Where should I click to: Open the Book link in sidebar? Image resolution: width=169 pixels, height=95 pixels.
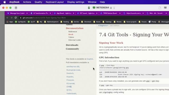click(x=71, y=34)
